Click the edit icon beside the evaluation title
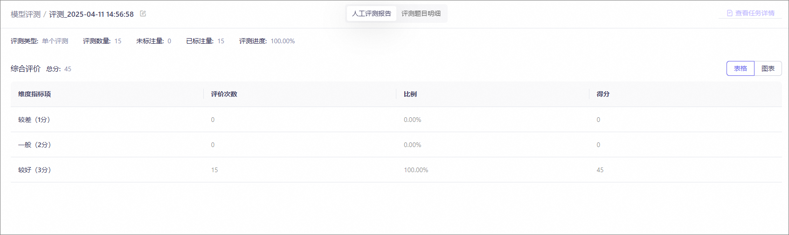The width and height of the screenshot is (789, 235). [143, 14]
